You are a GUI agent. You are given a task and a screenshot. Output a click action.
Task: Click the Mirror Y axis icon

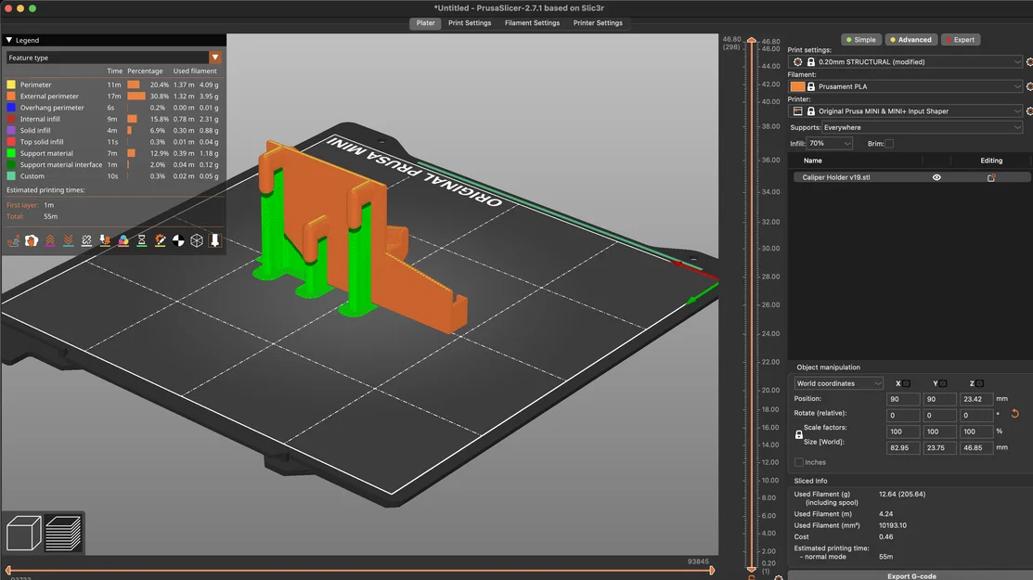pos(943,383)
